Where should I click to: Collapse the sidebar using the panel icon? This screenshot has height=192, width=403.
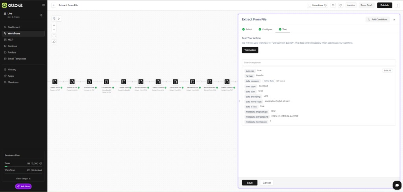tap(43, 5)
